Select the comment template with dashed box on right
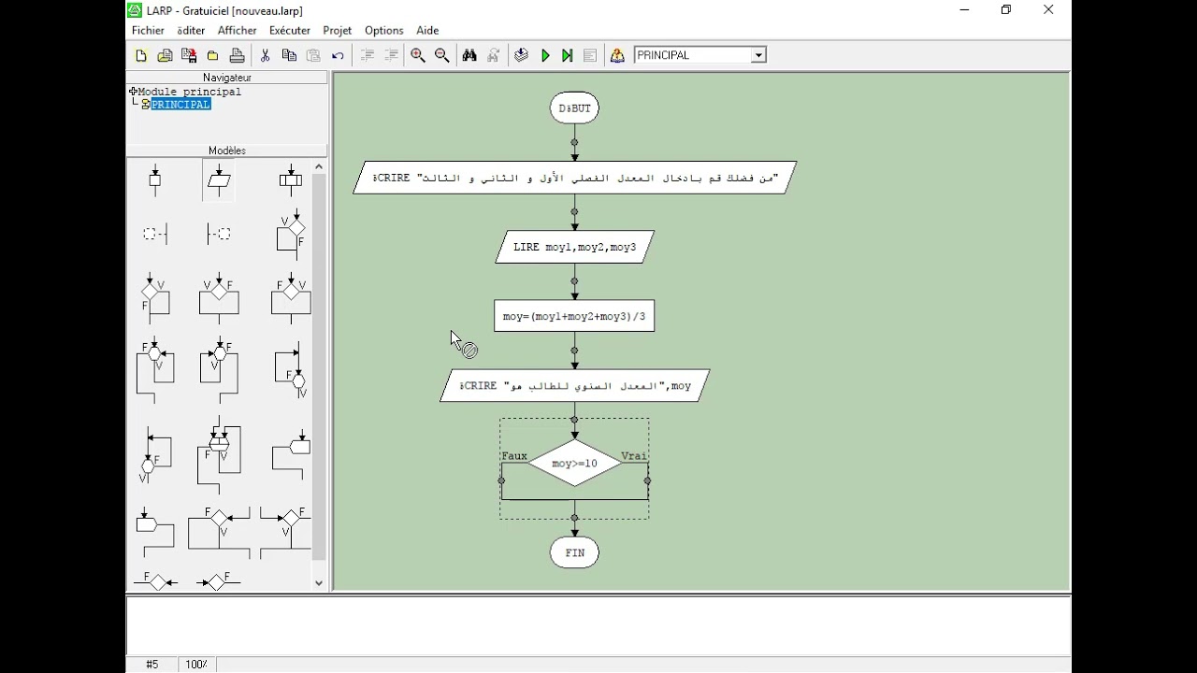The image size is (1197, 673). pyautogui.click(x=219, y=234)
